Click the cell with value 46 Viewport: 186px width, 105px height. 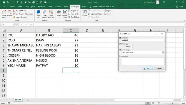point(71,35)
